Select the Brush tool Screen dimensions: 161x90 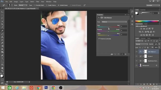pyautogui.click(x=2, y=34)
